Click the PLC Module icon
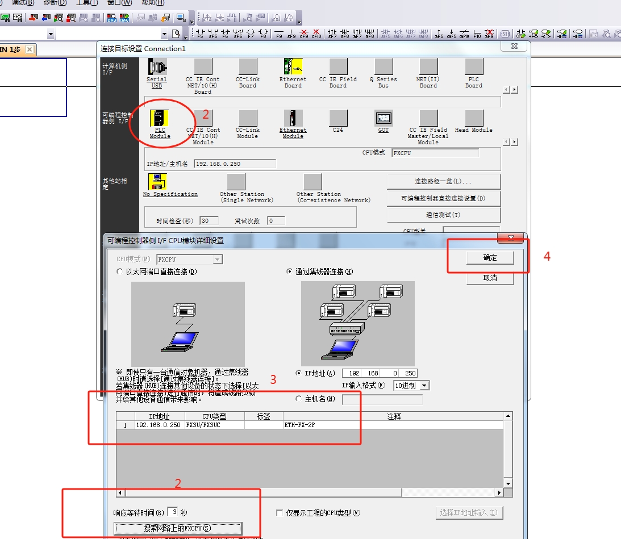The image size is (621, 539). coord(160,119)
